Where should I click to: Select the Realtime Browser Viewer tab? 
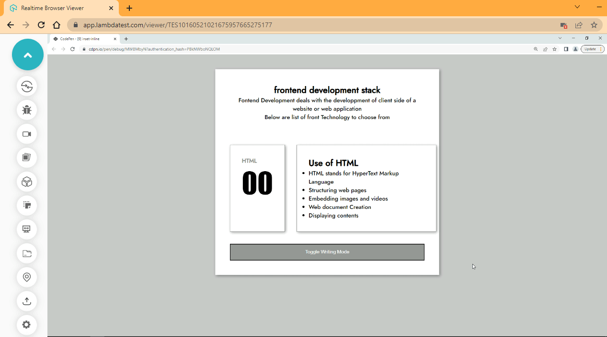click(53, 8)
